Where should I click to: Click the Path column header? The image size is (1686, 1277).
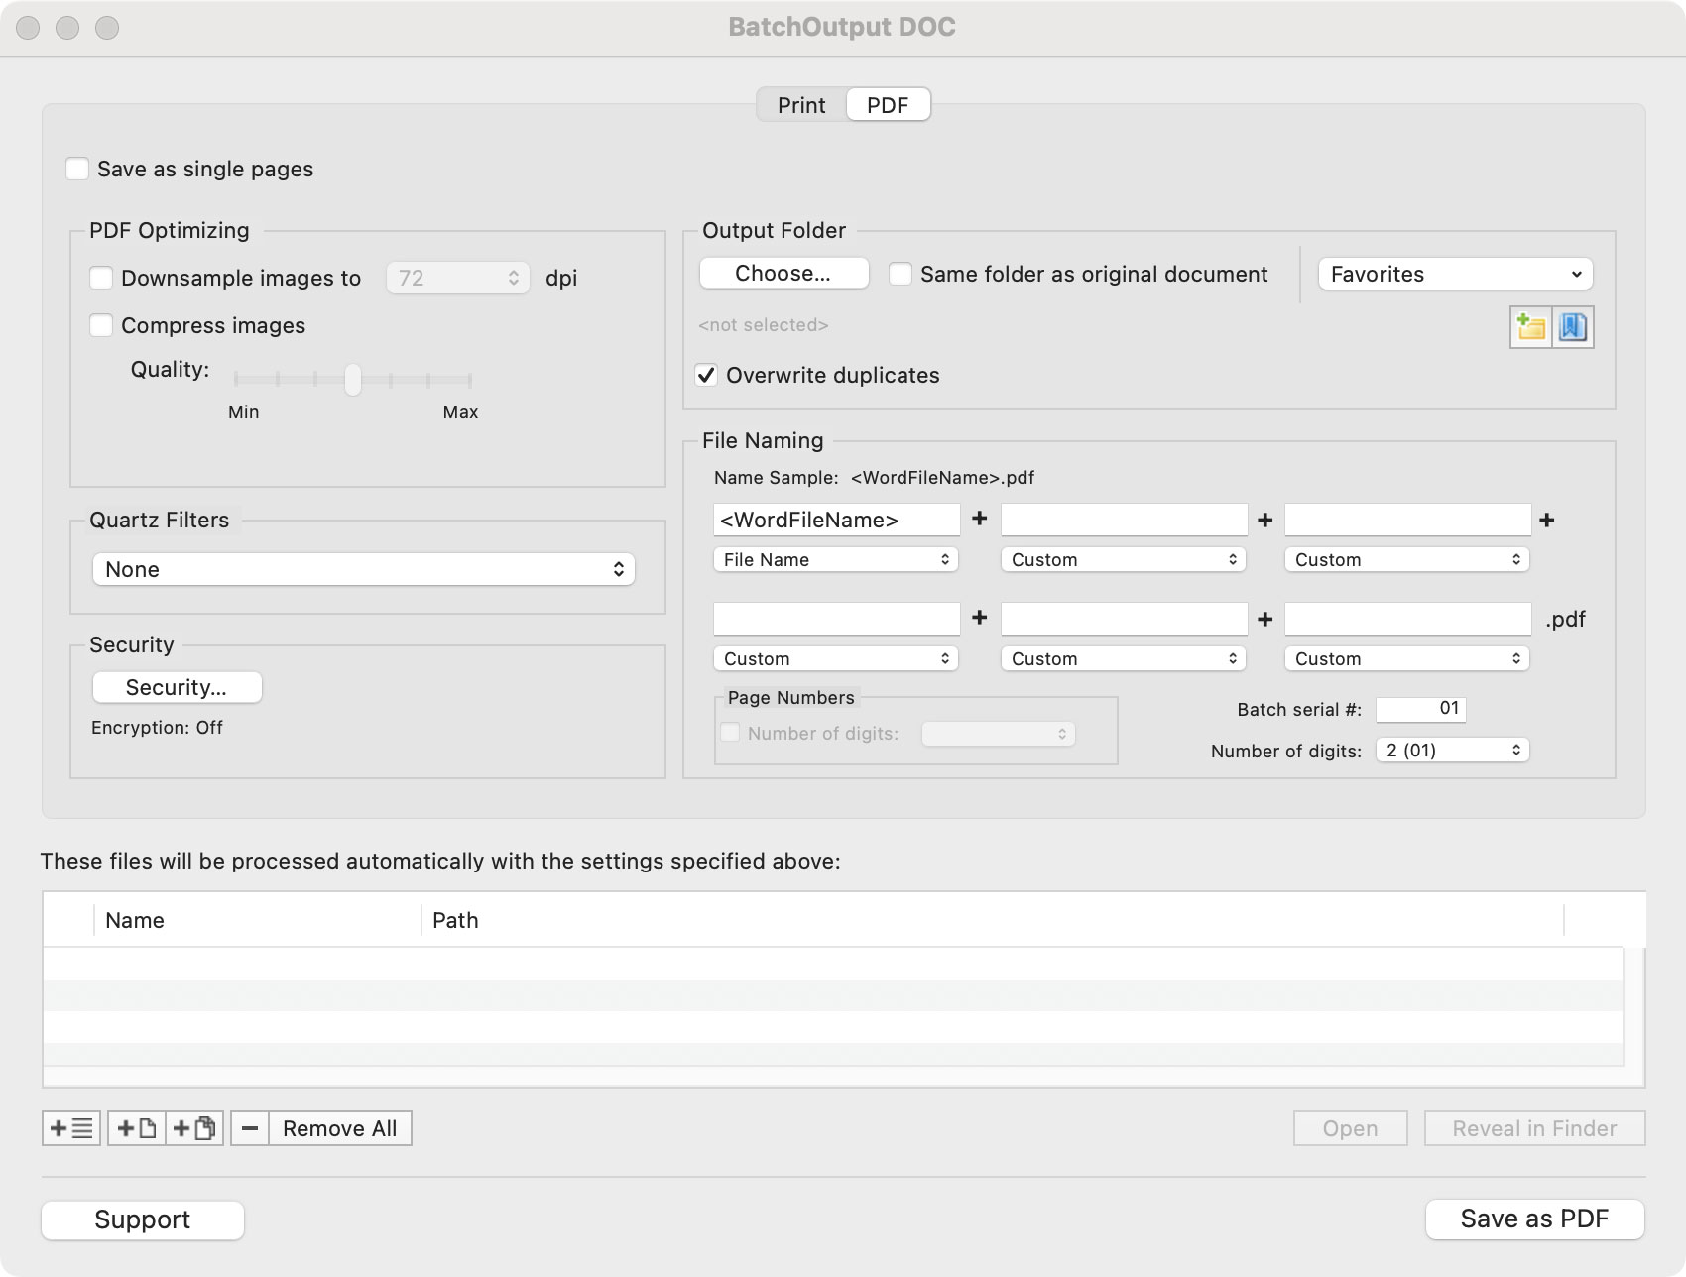[993, 920]
